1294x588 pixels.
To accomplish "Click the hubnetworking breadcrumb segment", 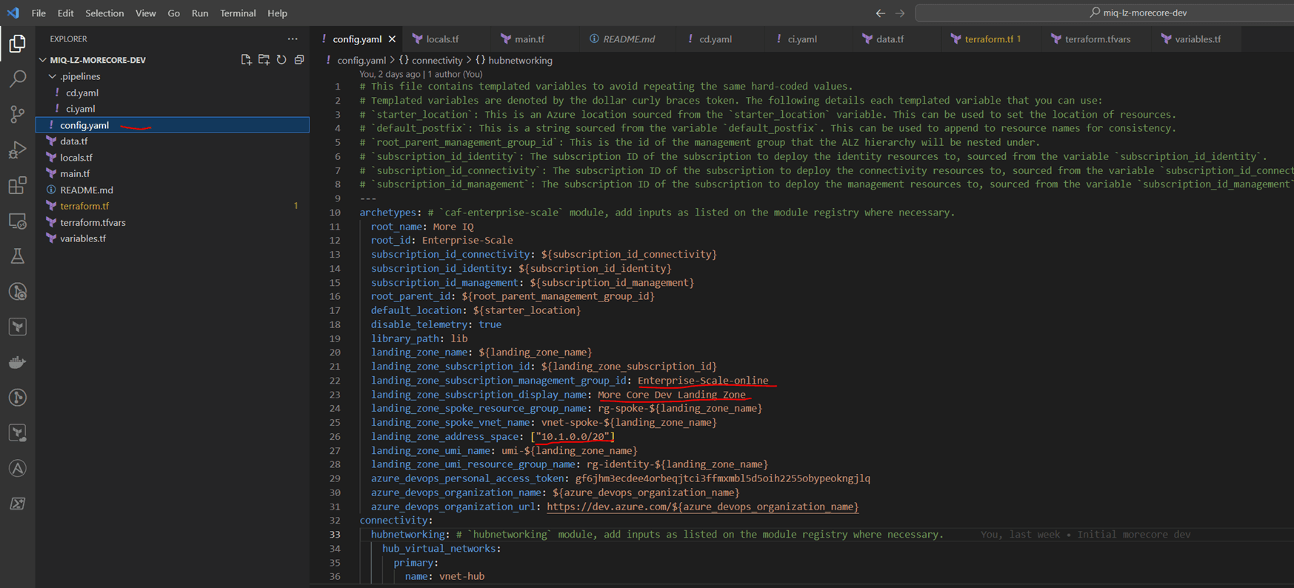I will [x=519, y=61].
